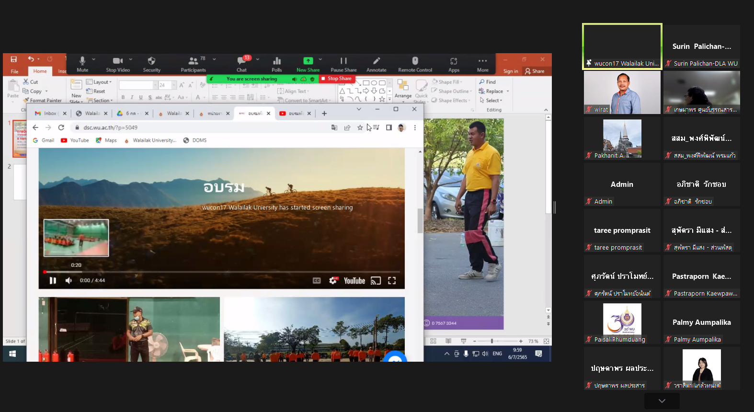Open the Gmail bookmark

pyautogui.click(x=44, y=140)
